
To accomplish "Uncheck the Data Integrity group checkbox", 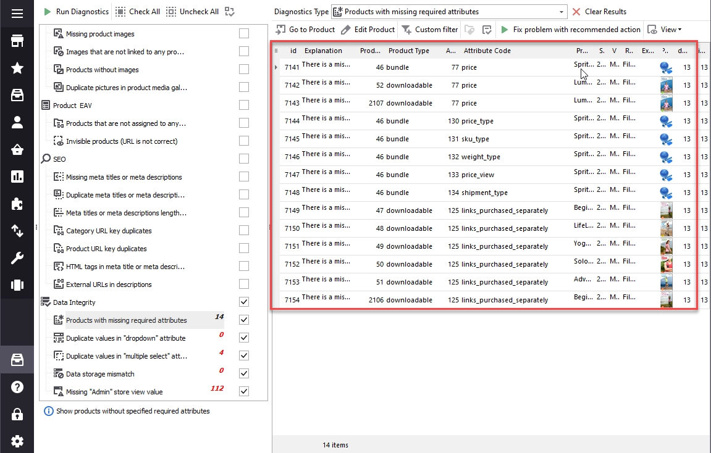I will pos(244,302).
